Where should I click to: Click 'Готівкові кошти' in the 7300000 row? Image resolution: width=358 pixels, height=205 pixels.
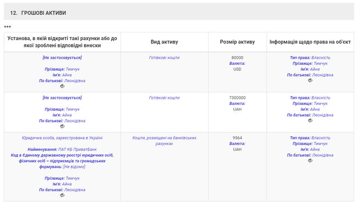pyautogui.click(x=164, y=98)
